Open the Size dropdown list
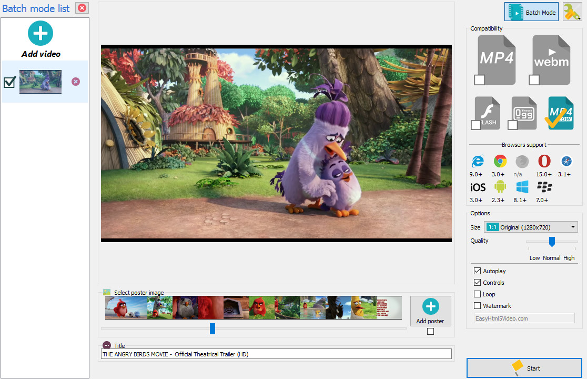Image resolution: width=587 pixels, height=379 pixels. [531, 227]
